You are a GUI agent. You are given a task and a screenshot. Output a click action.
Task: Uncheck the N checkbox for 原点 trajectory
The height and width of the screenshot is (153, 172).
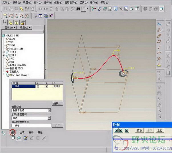[46, 86]
